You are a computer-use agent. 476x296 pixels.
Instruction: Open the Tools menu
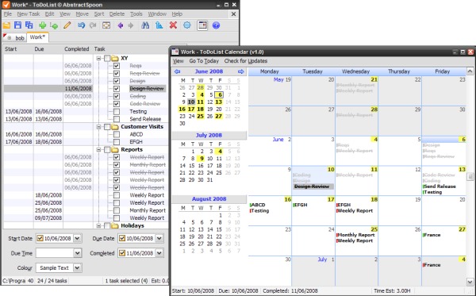[x=136, y=14]
